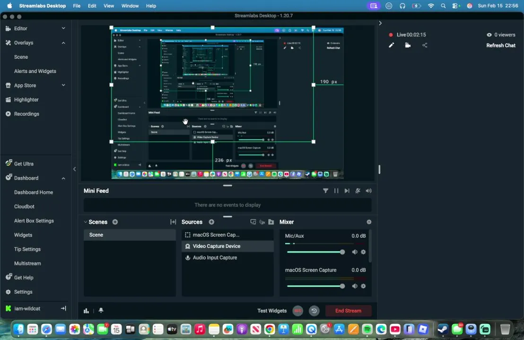Image resolution: width=524 pixels, height=340 pixels.
Task: Expand the App Store chevron
Action: pos(63,85)
